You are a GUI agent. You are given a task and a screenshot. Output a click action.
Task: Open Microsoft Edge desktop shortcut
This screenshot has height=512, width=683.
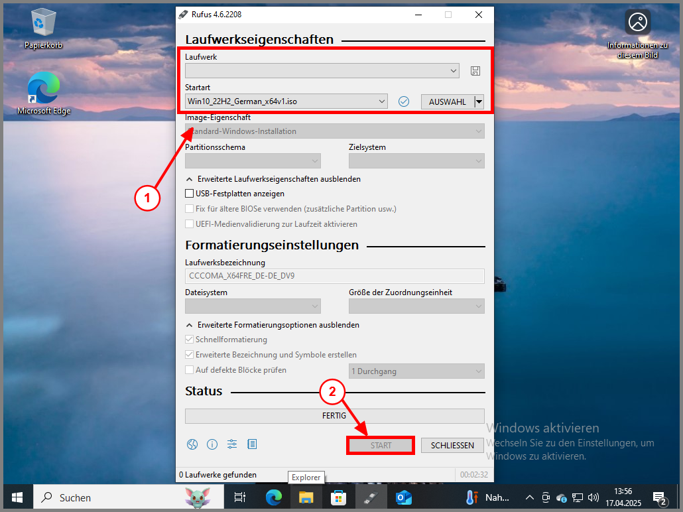click(x=44, y=94)
